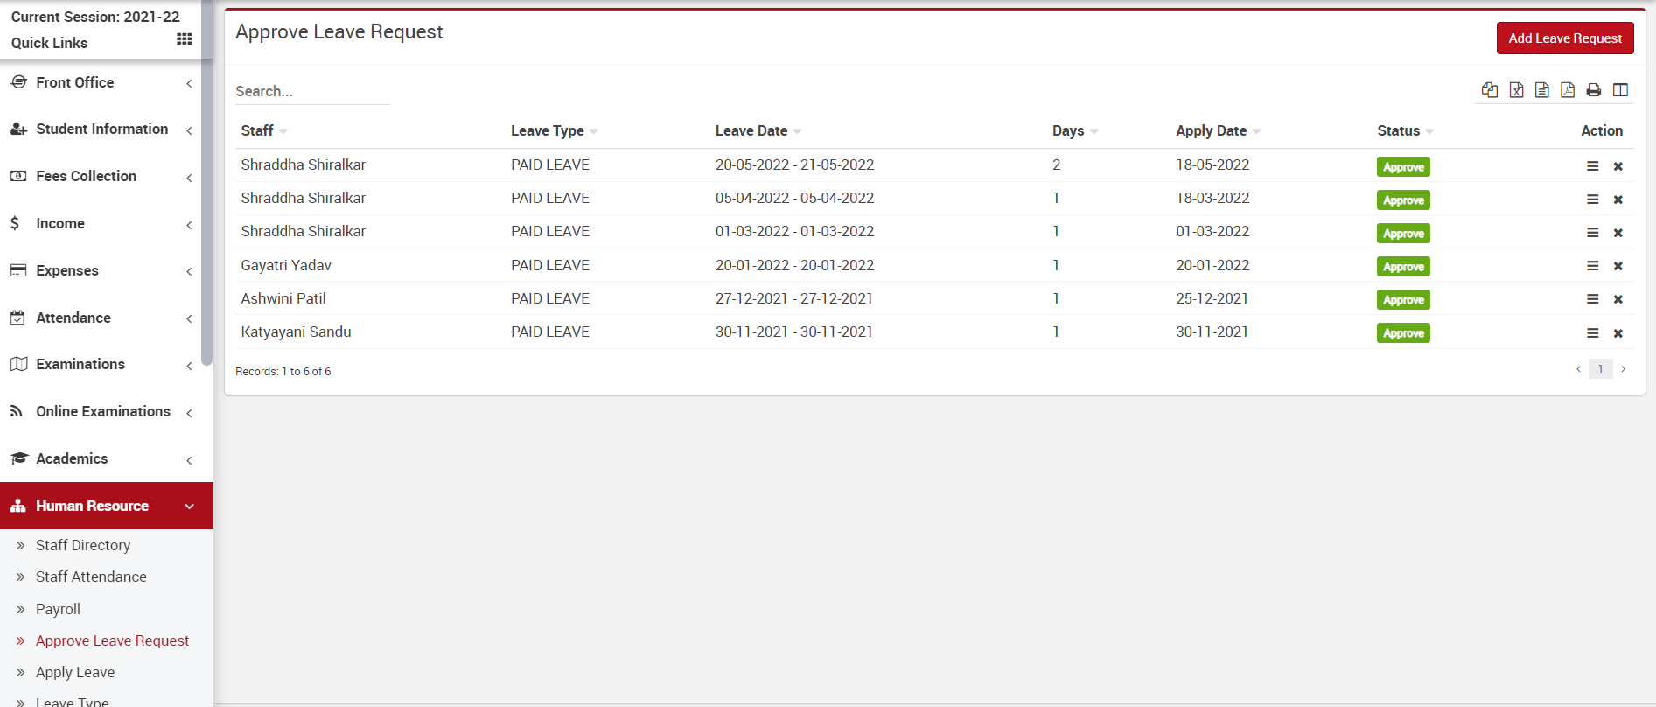Delete Katyayani Sandu's leave request

point(1618,333)
